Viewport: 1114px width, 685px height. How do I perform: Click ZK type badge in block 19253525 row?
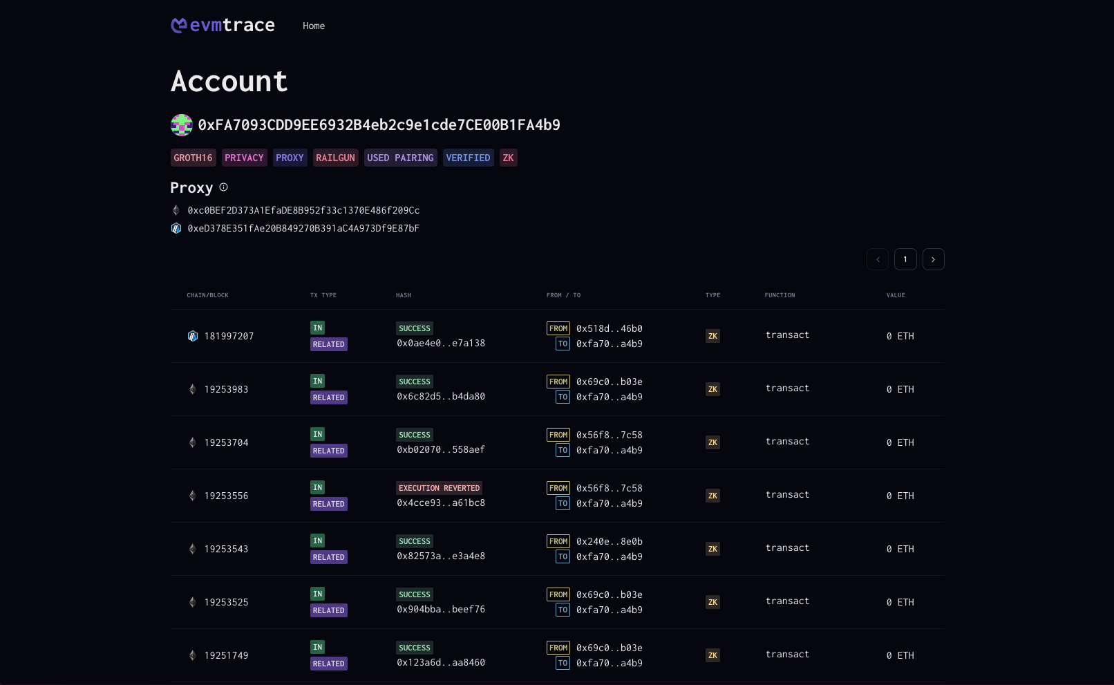pos(712,602)
